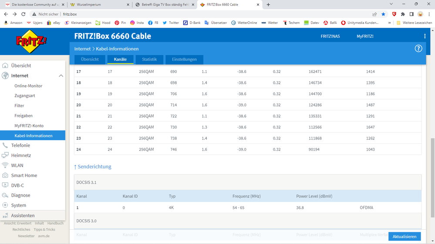Viewport: 435px width, 244px height.
Task: Open the Amazon bookmark
Action: pos(13,23)
